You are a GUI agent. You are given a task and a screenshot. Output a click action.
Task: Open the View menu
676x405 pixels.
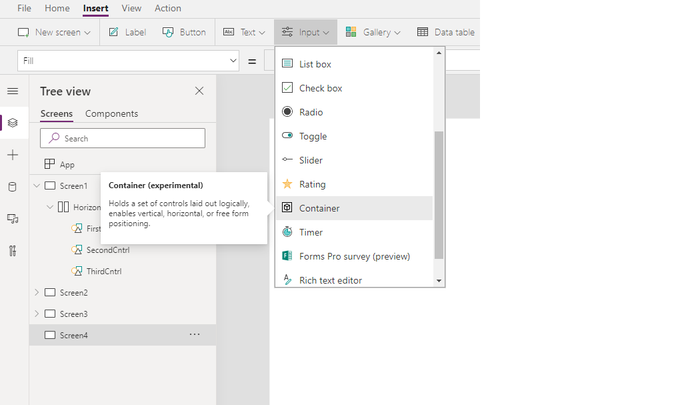click(131, 8)
